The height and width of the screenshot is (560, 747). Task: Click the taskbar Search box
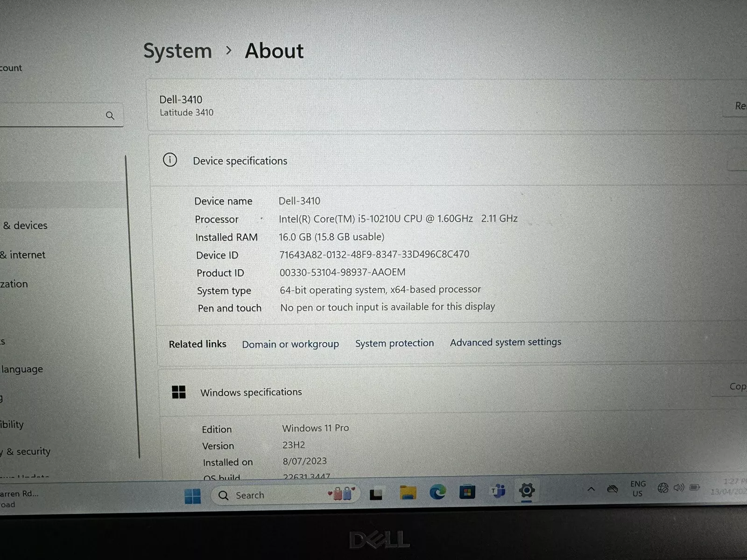pos(285,495)
